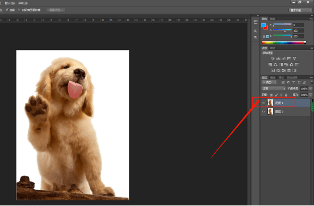This screenshot has height=206, width=314.
Task: Add a Brightness/Contrast adjustment
Action: pyautogui.click(x=273, y=58)
